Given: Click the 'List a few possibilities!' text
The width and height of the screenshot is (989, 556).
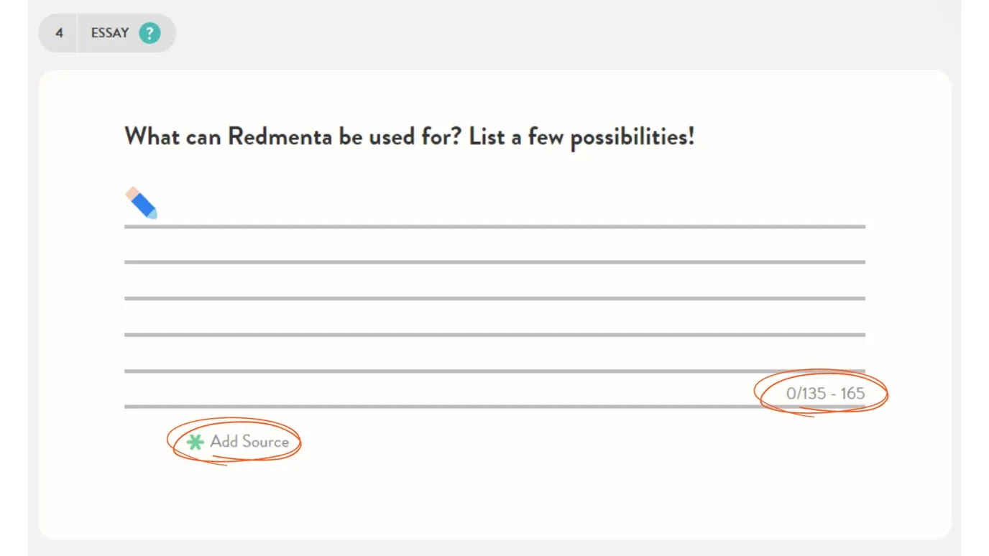Looking at the screenshot, I should (x=582, y=136).
